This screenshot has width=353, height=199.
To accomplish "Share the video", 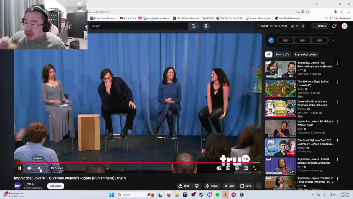I will tap(212, 186).
